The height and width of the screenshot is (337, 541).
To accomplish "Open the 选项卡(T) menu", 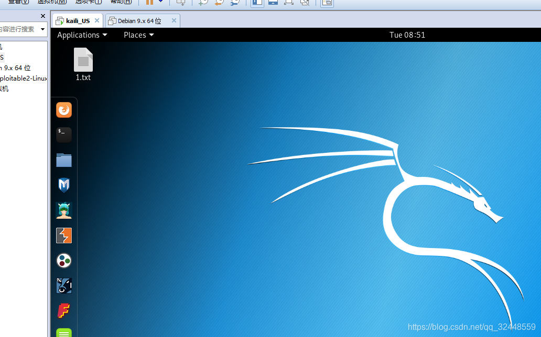I will (x=88, y=2).
